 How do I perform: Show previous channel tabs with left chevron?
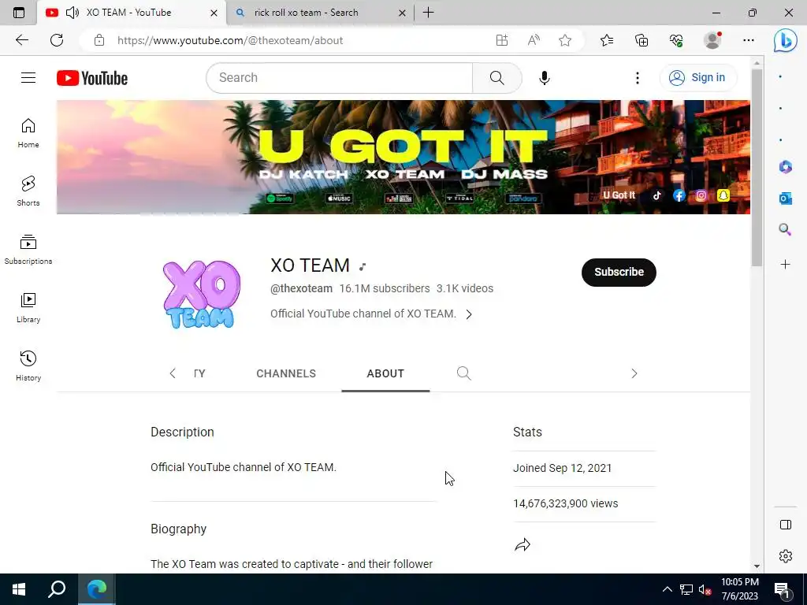click(173, 373)
